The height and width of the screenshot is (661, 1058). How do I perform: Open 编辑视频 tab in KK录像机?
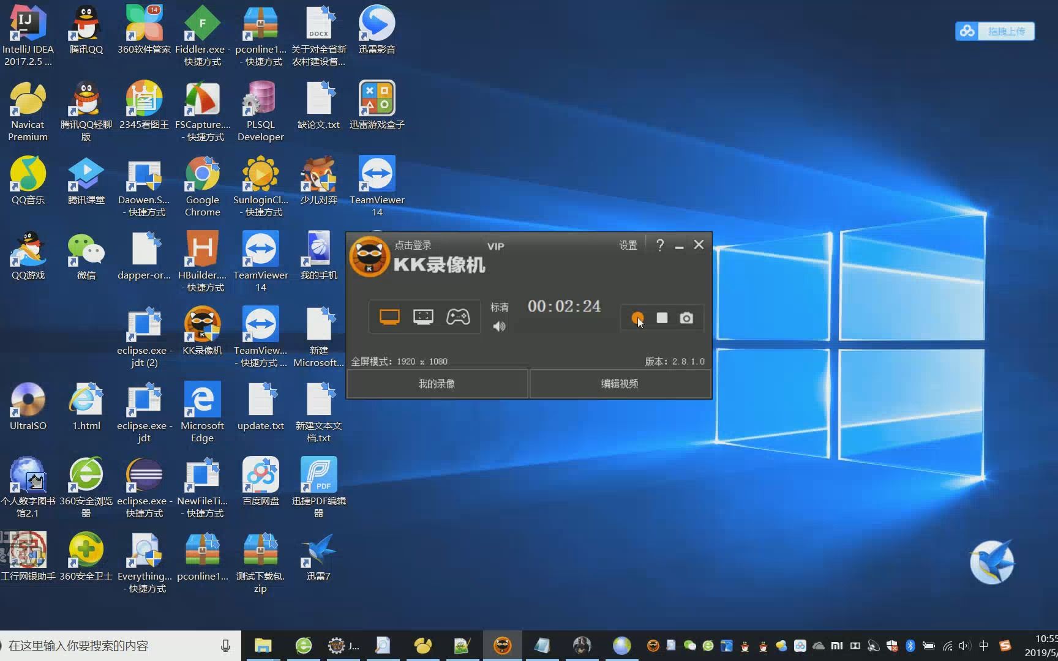620,384
